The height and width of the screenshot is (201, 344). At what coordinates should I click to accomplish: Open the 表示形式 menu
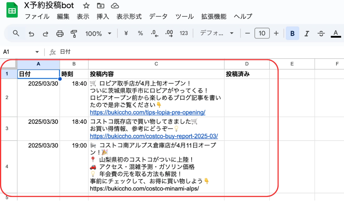(129, 16)
